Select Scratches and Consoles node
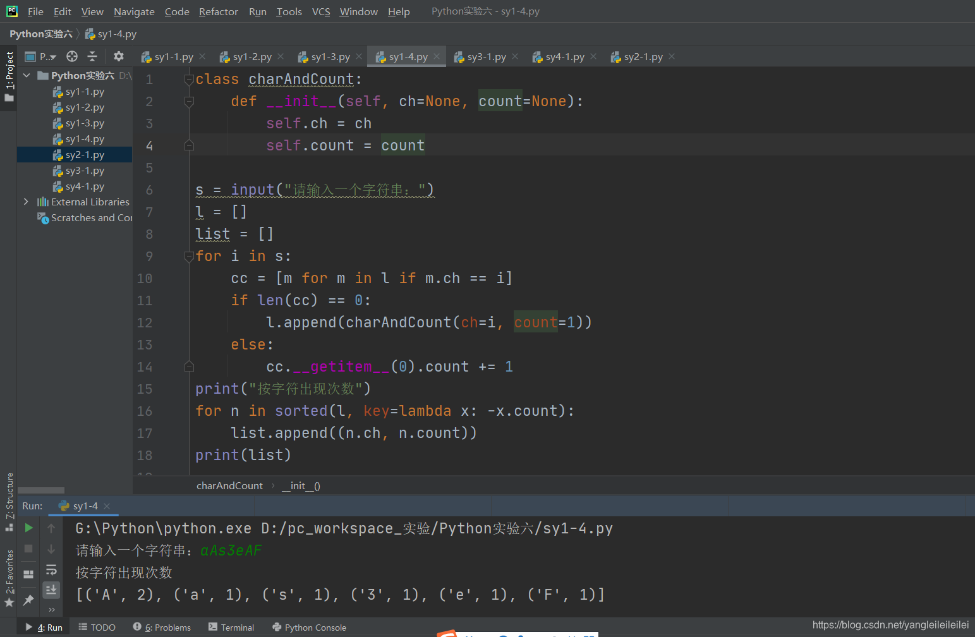This screenshot has height=637, width=975. pyautogui.click(x=85, y=218)
